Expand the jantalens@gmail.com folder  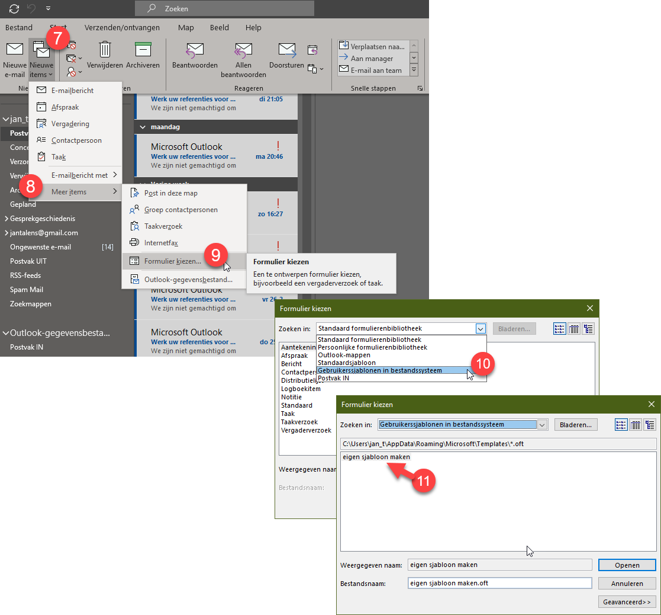[6, 233]
